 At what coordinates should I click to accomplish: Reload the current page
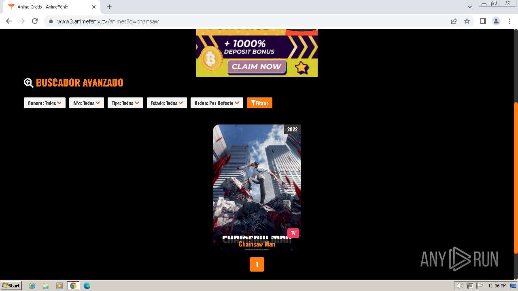click(x=35, y=21)
